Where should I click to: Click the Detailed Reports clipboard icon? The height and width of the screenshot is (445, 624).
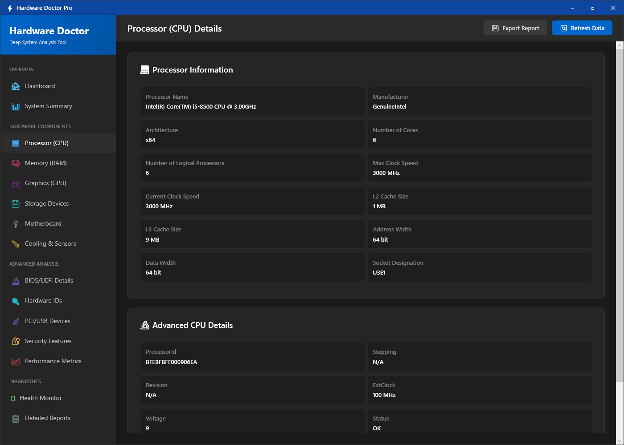click(16, 418)
